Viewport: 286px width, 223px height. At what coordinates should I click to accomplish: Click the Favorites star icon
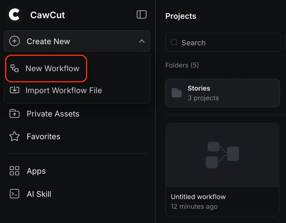(15, 136)
